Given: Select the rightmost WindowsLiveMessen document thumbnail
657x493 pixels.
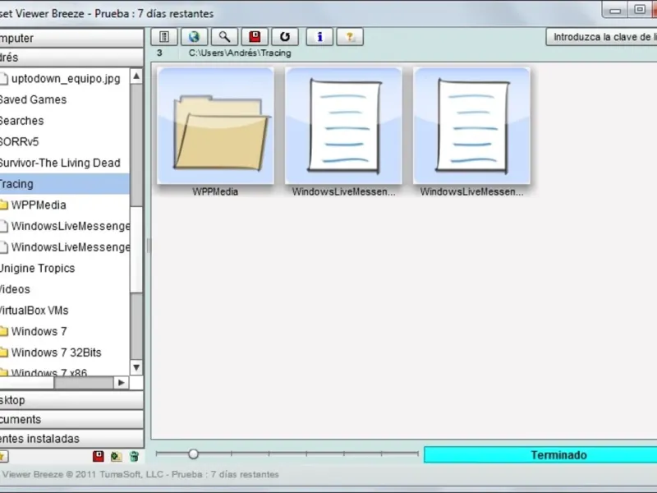Looking at the screenshot, I should [x=471, y=126].
